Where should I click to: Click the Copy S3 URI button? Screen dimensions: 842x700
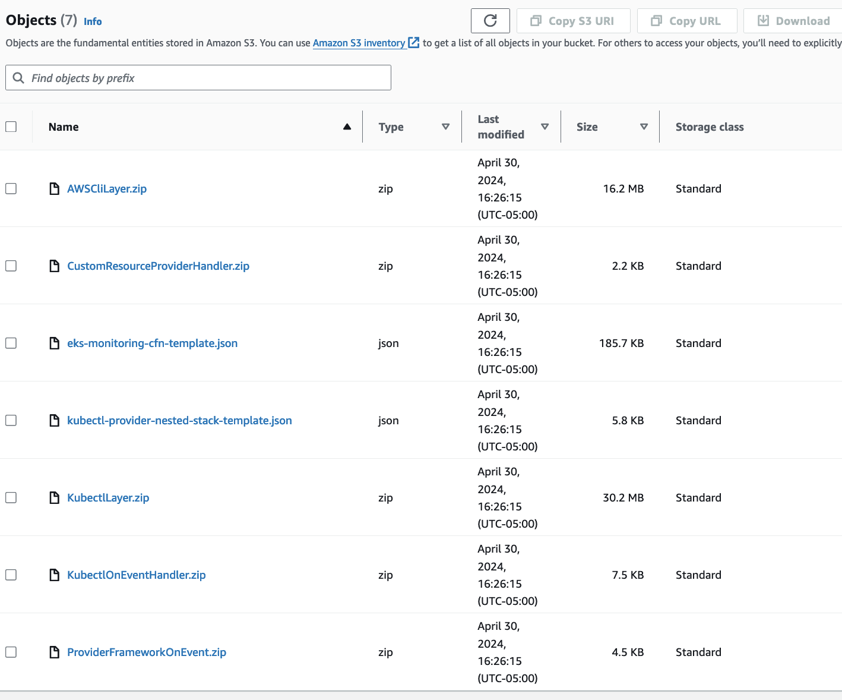coord(573,21)
